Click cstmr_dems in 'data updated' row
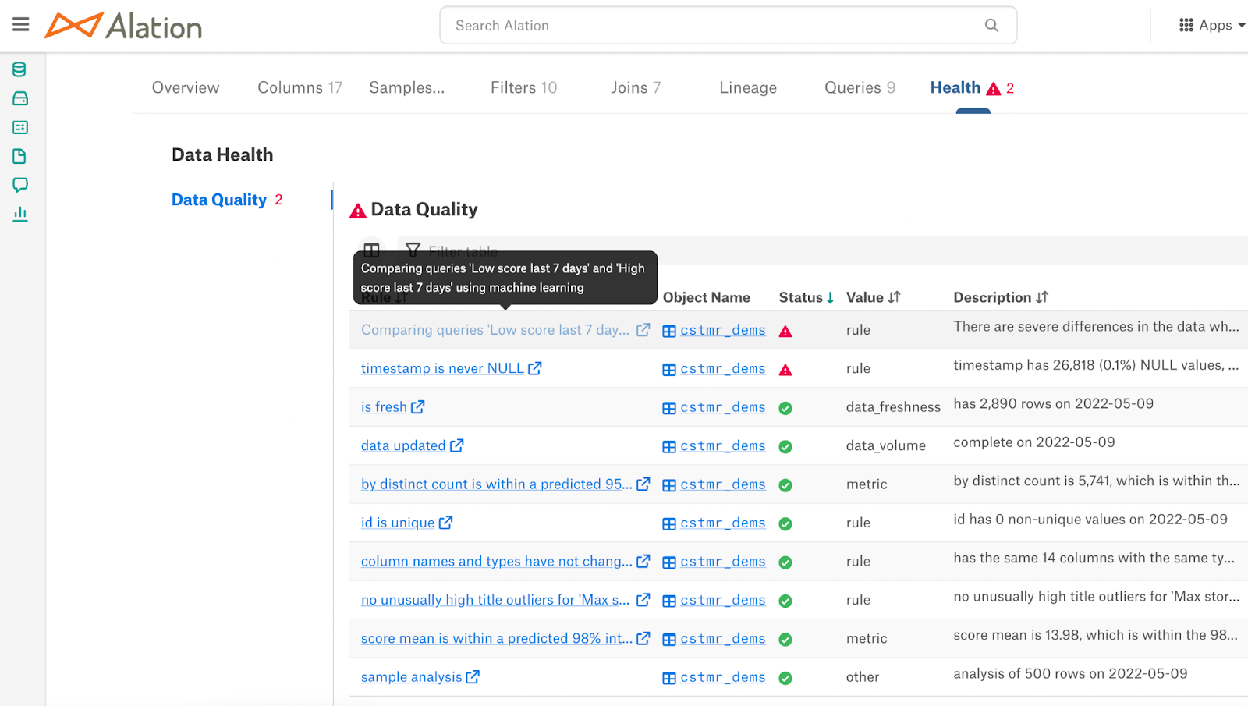Screen dimensions: 1248x706 723,446
